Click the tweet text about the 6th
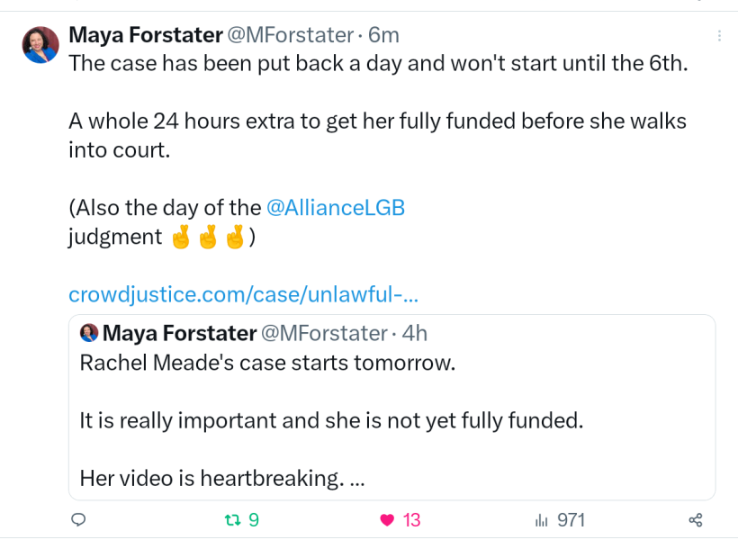The width and height of the screenshot is (738, 540). pyautogui.click(x=378, y=67)
